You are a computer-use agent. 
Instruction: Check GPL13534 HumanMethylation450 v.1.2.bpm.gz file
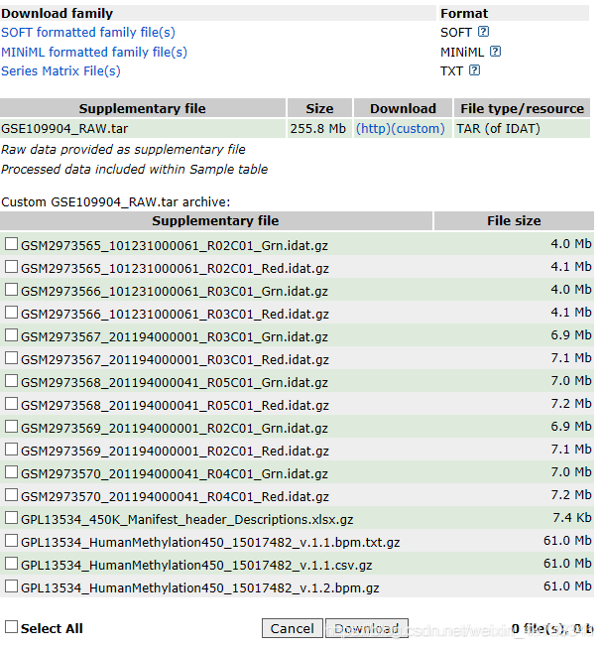coord(11,585)
